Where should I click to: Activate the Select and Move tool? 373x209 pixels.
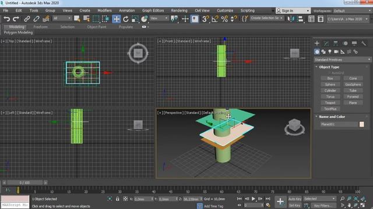[x=117, y=19]
